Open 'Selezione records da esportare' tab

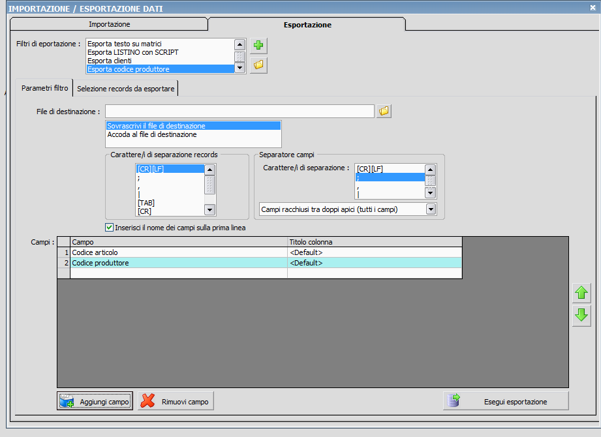tap(125, 89)
